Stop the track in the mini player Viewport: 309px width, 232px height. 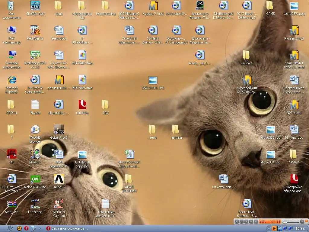click(x=246, y=222)
